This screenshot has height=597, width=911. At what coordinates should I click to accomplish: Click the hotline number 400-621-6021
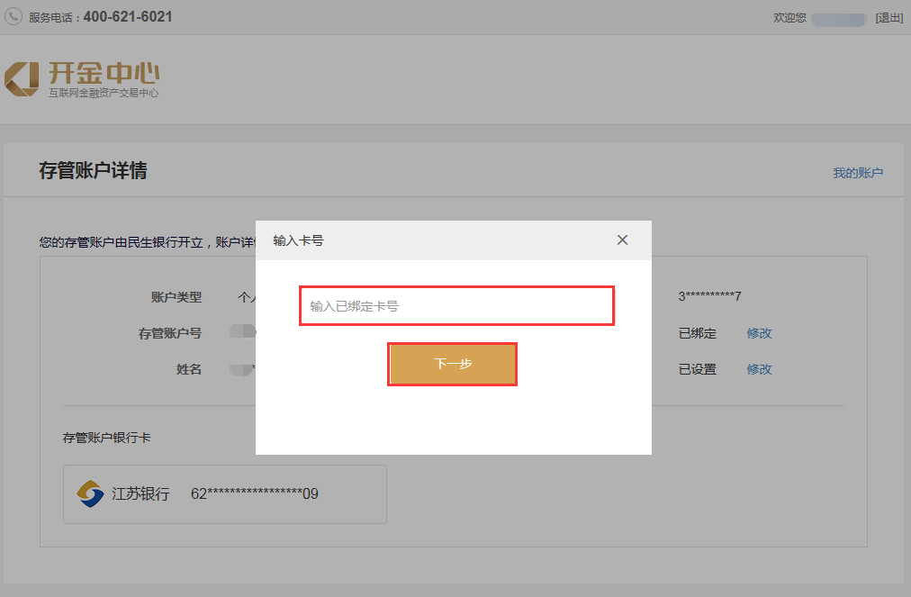point(128,17)
